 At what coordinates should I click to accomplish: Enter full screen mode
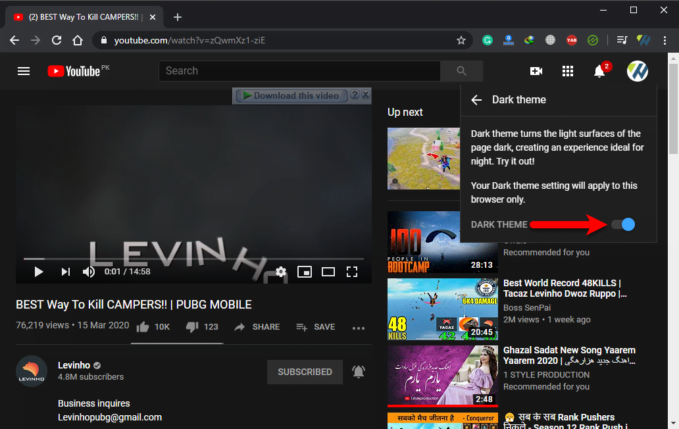point(352,272)
